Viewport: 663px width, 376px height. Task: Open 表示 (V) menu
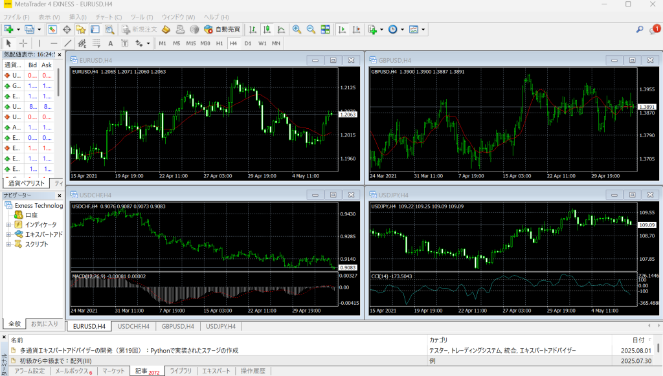tap(49, 17)
